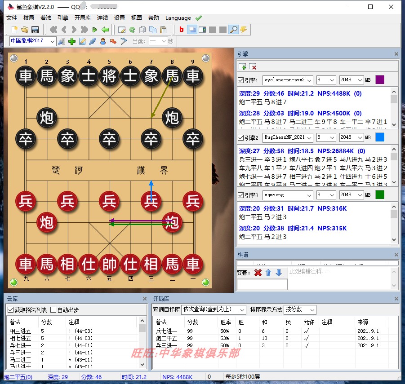Click the red X delete variation icon
This screenshot has height=384, width=405.
[x=258, y=273]
